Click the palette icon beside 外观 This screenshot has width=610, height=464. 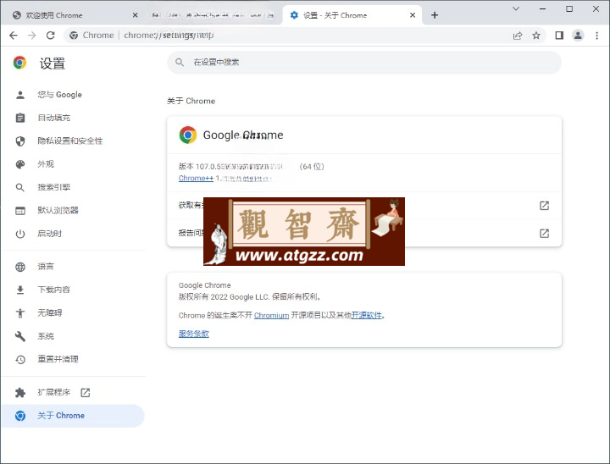[20, 164]
